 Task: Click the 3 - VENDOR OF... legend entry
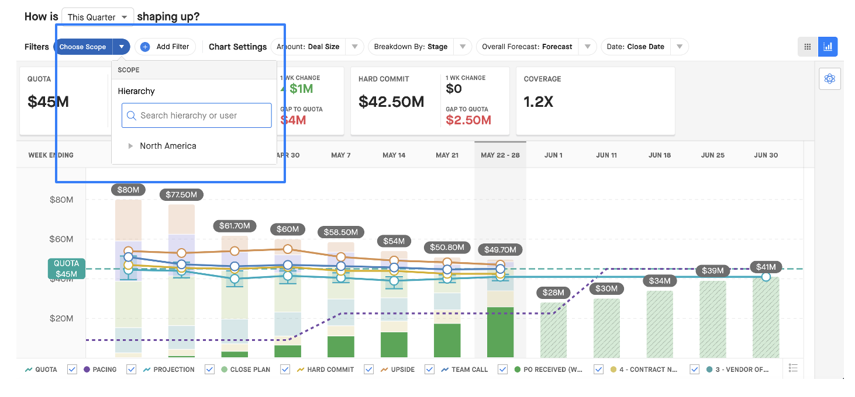pyautogui.click(x=737, y=370)
